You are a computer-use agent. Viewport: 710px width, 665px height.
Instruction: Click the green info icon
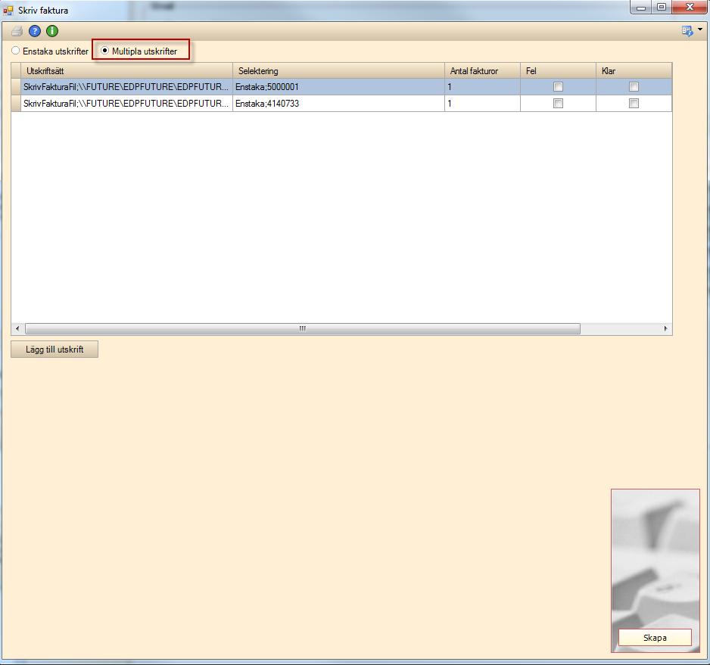click(52, 31)
